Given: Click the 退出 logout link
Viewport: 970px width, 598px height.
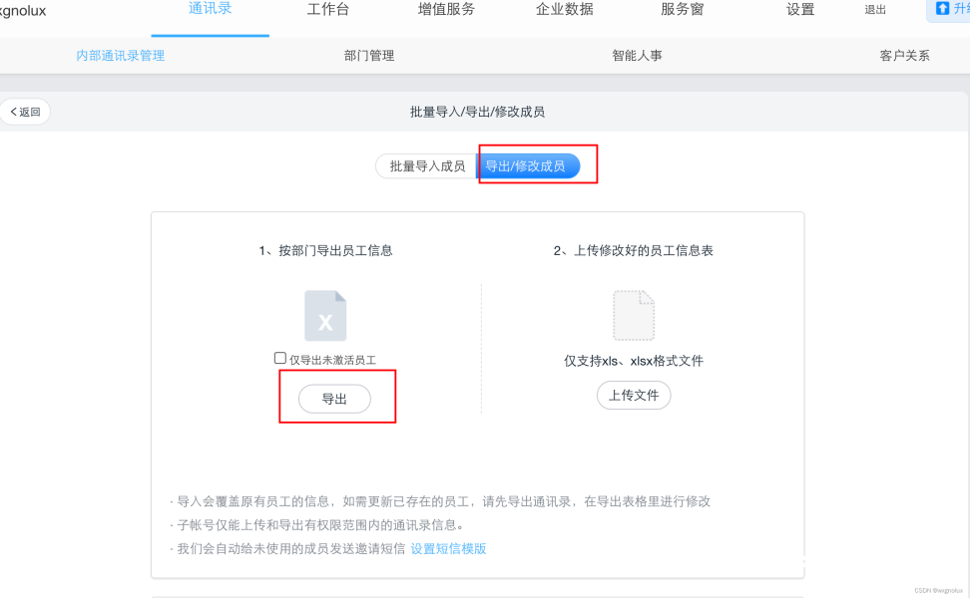Looking at the screenshot, I should tap(875, 10).
